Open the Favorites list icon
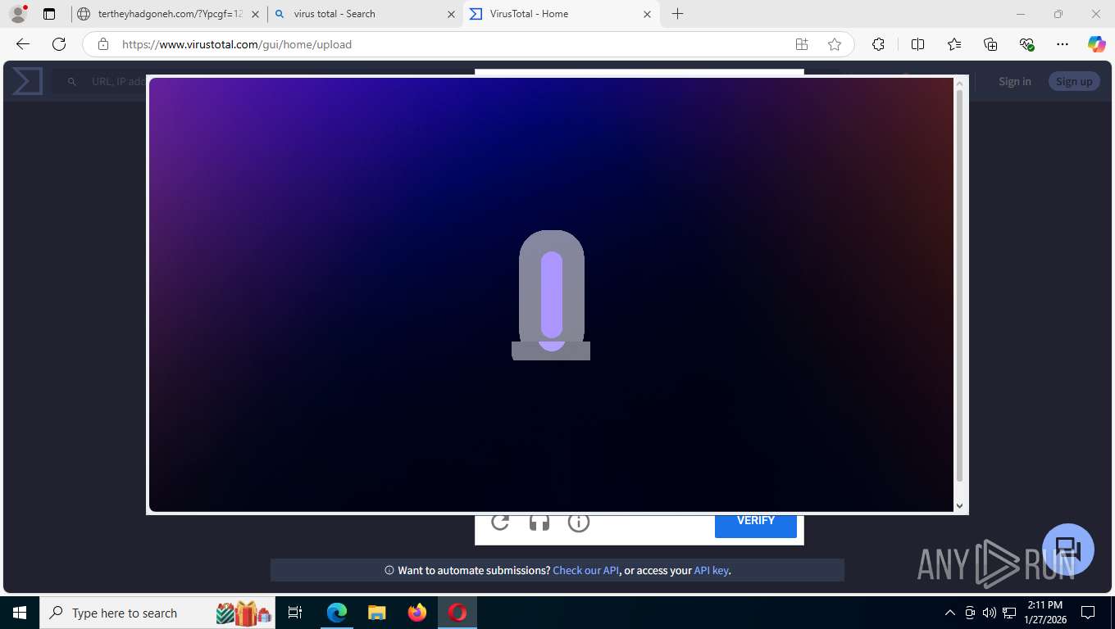 (x=954, y=44)
